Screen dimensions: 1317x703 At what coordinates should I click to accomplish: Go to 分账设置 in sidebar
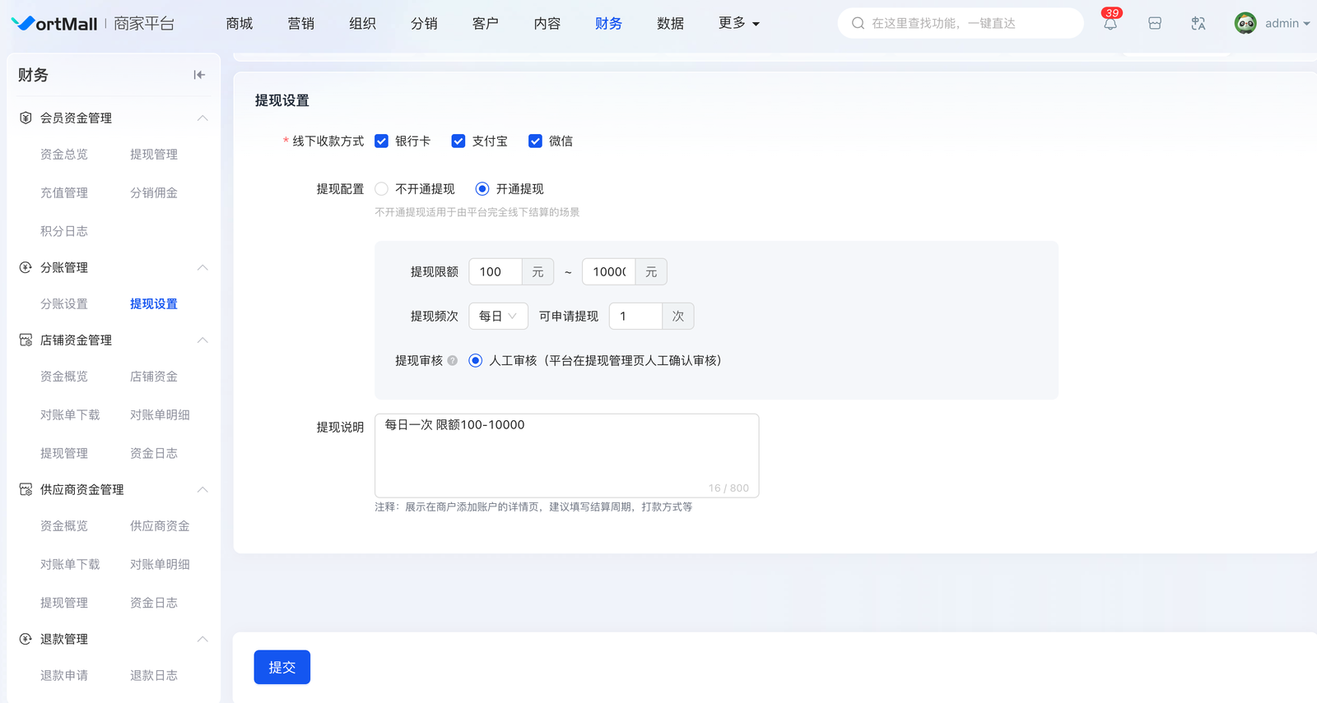[x=64, y=304]
